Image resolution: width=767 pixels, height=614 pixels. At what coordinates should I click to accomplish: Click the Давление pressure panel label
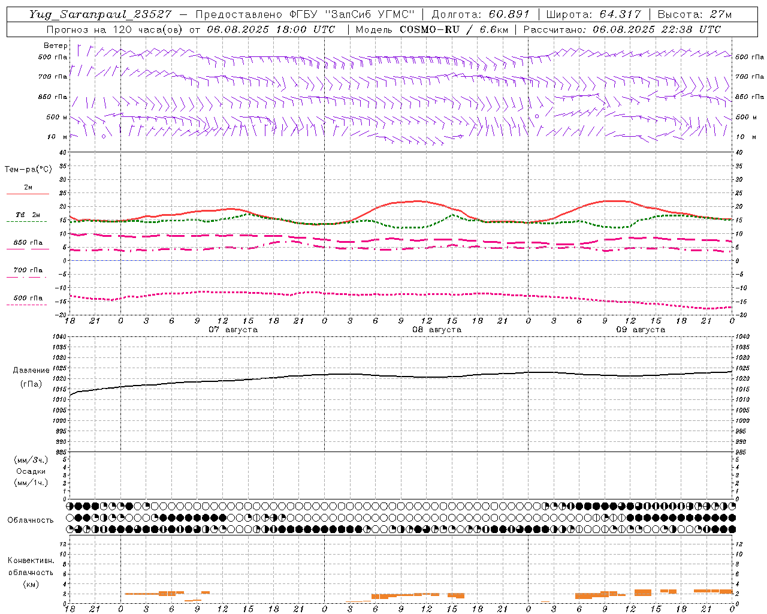coord(31,371)
